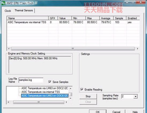Click sensor tree scrollbar down arrow

tap(71, 98)
